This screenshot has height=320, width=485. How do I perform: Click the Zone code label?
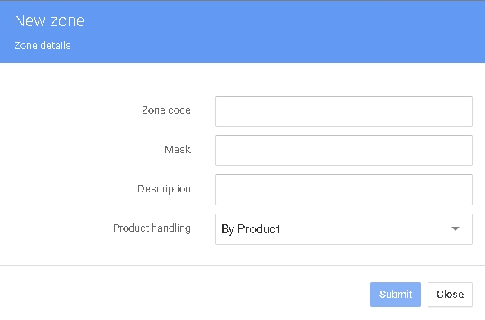[166, 110]
